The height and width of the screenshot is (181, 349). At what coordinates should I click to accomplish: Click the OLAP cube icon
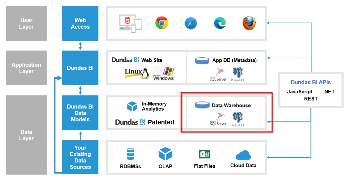(x=165, y=154)
